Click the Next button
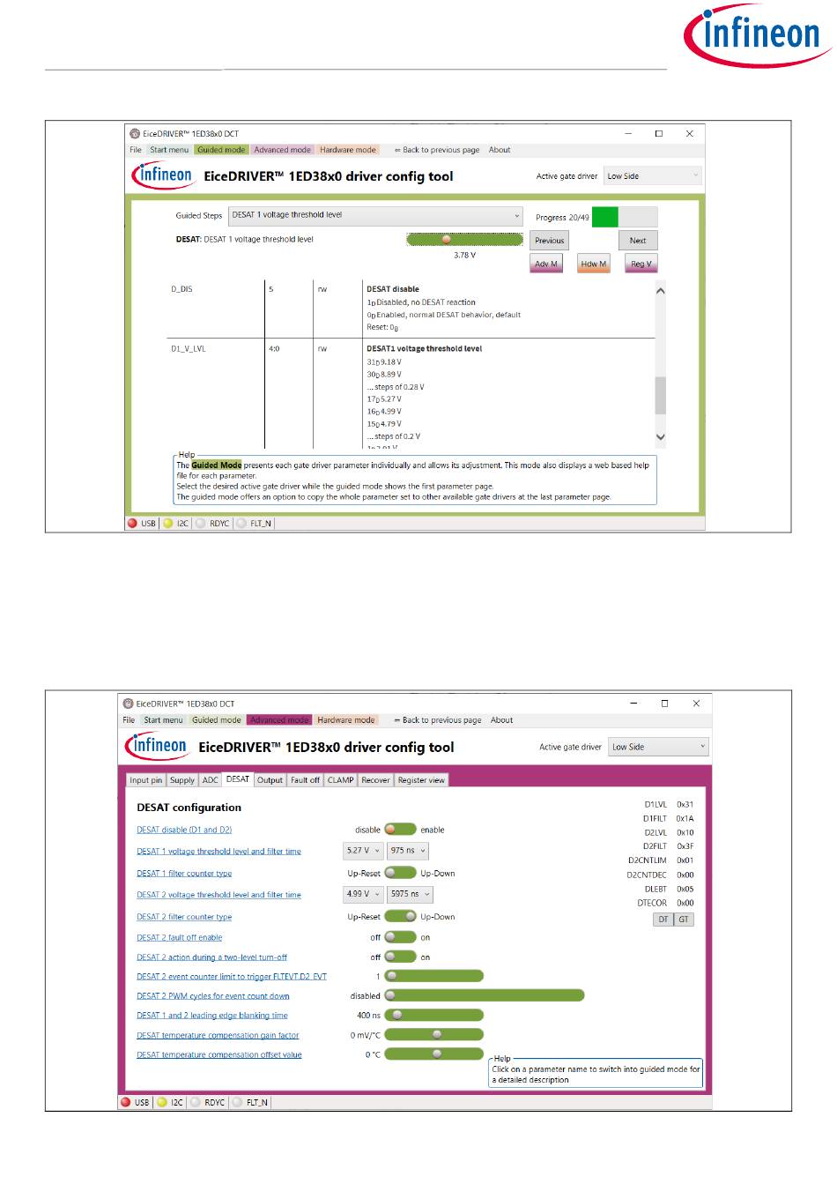The width and height of the screenshot is (837, 1199). pos(638,241)
